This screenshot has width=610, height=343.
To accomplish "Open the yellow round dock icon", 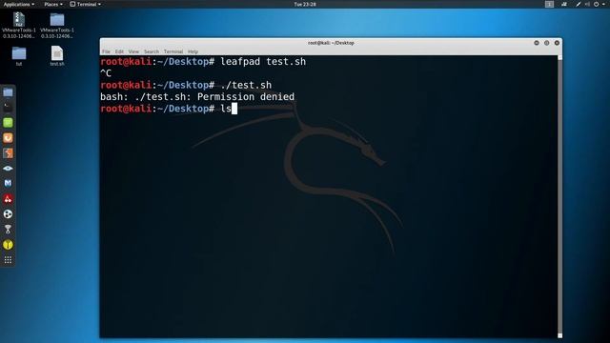I will tap(8, 245).
